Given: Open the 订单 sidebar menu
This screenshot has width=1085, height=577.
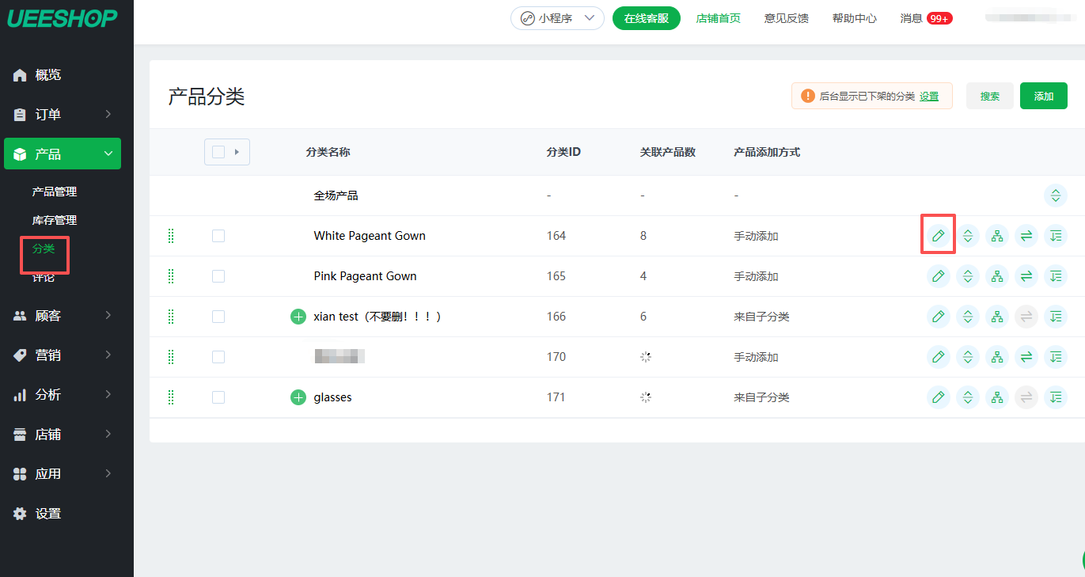Looking at the screenshot, I should (62, 115).
